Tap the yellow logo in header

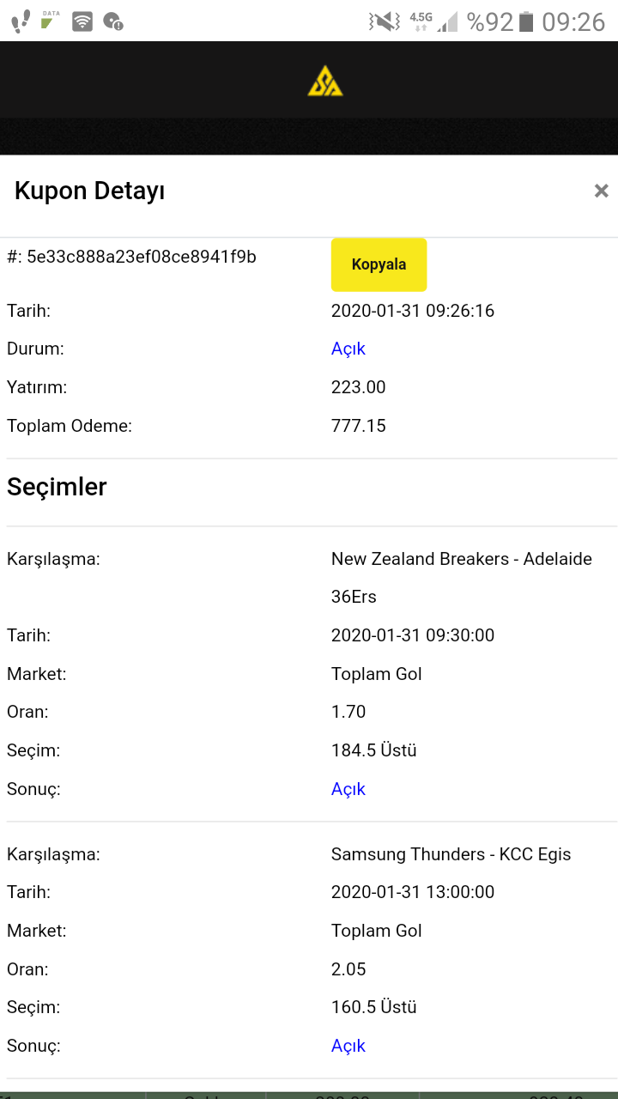click(325, 80)
